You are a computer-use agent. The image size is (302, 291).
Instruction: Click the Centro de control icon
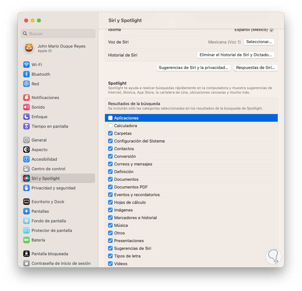[26, 169]
